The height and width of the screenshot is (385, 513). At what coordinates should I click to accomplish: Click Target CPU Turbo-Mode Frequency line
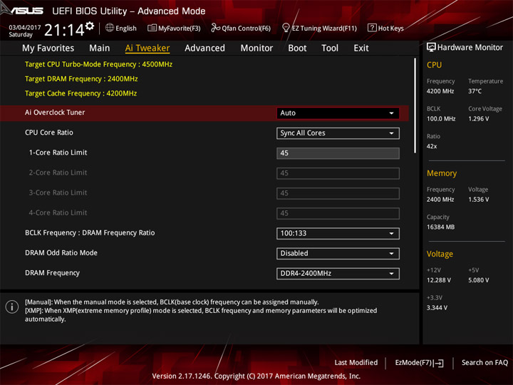pyautogui.click(x=98, y=64)
